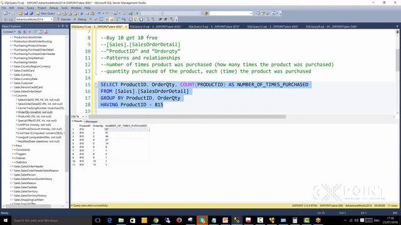Switch to the SQLQuery14.sql tab

[x=155, y=26]
